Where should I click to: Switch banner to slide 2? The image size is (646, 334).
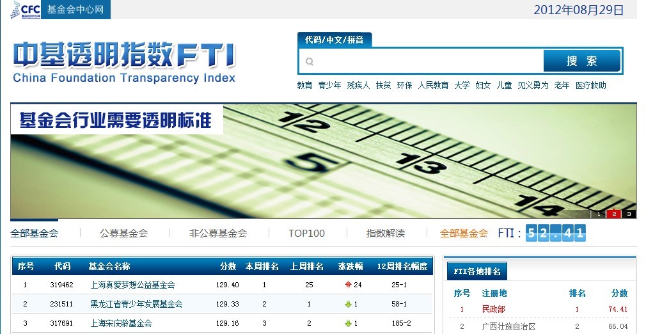click(614, 214)
